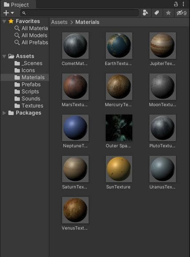This screenshot has height=257, width=190.
Task: Click the 'SunTexture' file name label
Action: (118, 187)
